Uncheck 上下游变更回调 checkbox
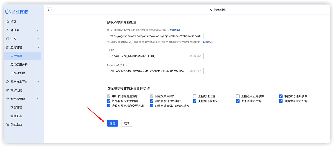Viewport: 334px width, 147px height. pos(238,101)
